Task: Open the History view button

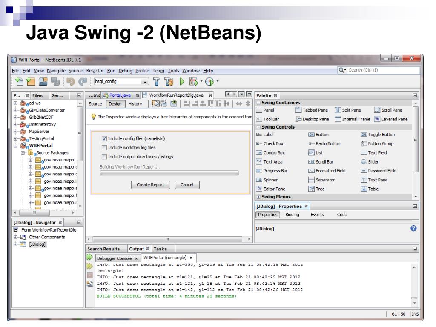Action: [x=135, y=104]
